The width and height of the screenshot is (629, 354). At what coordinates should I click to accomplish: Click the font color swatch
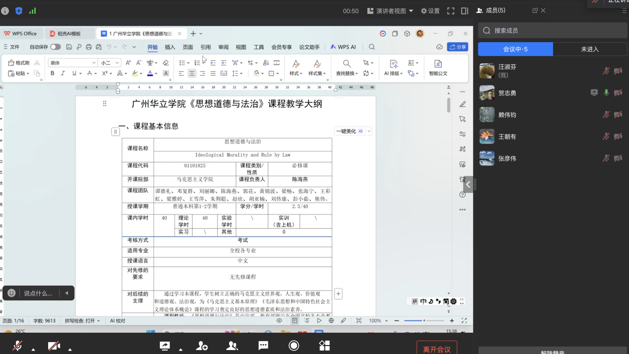pos(150,73)
